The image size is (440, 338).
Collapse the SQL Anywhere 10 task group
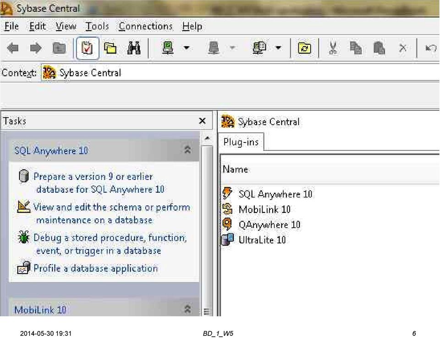187,150
